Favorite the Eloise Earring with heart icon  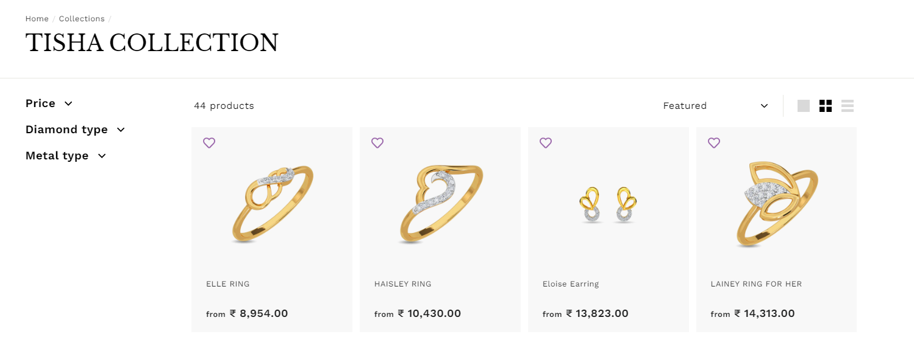(x=546, y=143)
